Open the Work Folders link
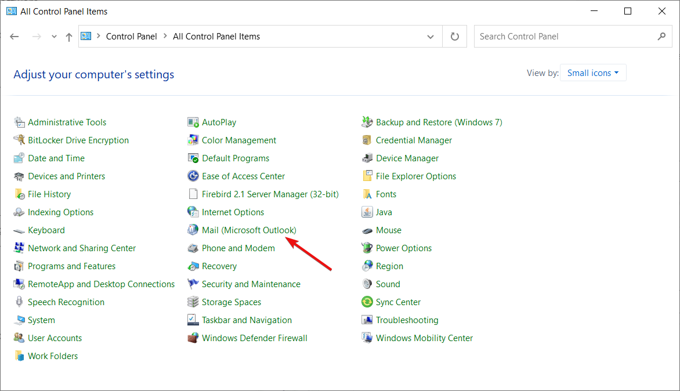Viewport: 680px width, 391px height. tap(53, 356)
